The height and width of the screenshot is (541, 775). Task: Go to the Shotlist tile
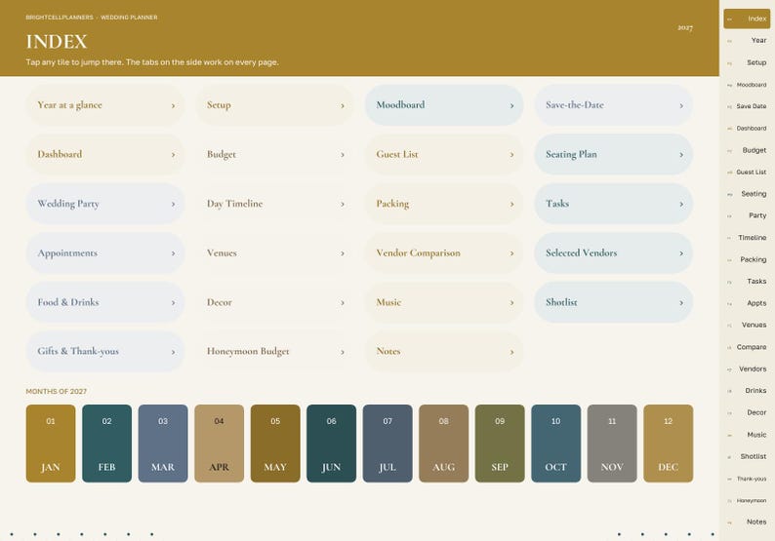point(613,302)
